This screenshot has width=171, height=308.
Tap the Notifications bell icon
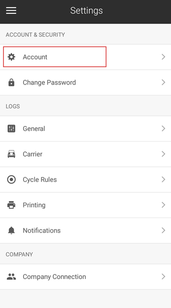tap(11, 230)
